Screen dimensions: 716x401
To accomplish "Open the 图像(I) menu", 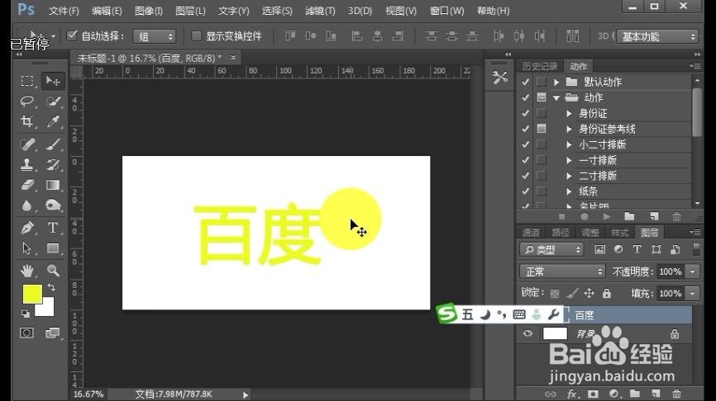I will click(x=149, y=11).
